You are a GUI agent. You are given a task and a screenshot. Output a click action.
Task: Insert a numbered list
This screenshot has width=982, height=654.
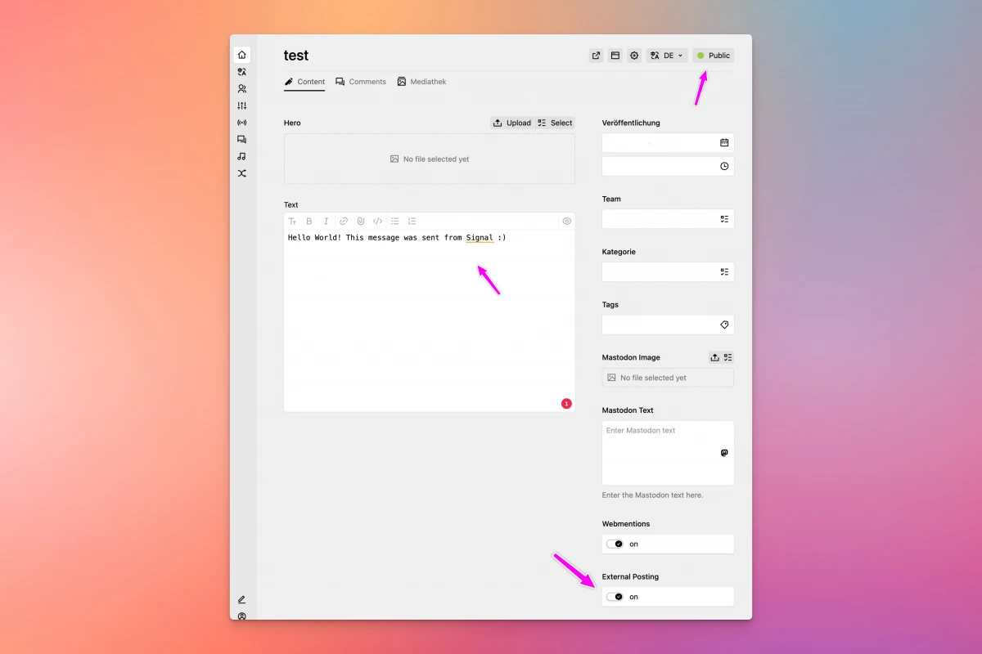(x=412, y=221)
